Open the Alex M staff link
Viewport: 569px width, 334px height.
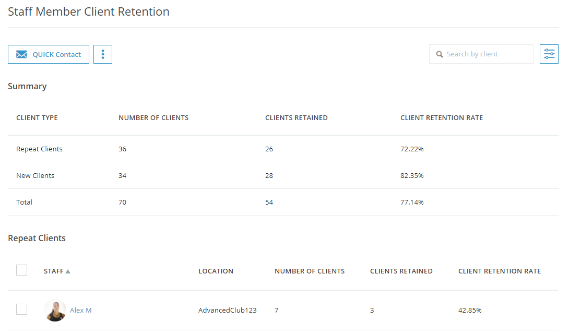pos(81,311)
